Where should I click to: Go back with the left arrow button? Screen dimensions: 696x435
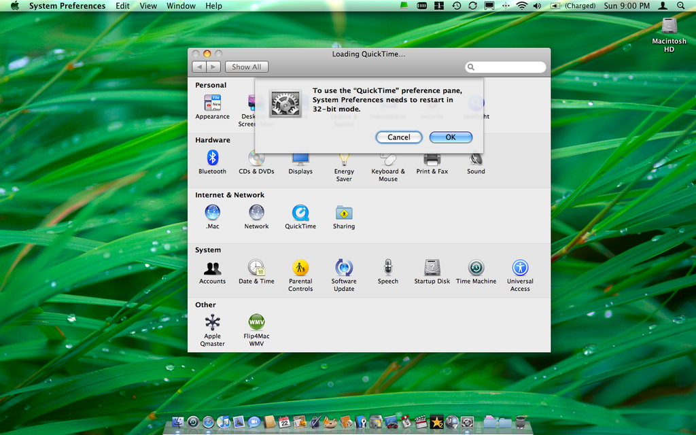199,67
